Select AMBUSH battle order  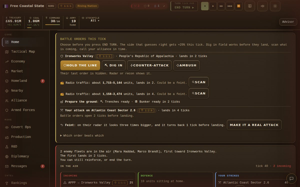pyautogui.click(x=186, y=65)
